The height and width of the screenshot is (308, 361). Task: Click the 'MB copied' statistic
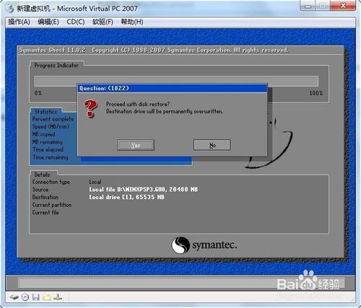coord(44,134)
